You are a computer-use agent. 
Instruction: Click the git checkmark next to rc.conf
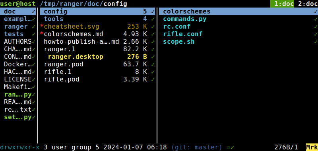[x=316, y=27]
